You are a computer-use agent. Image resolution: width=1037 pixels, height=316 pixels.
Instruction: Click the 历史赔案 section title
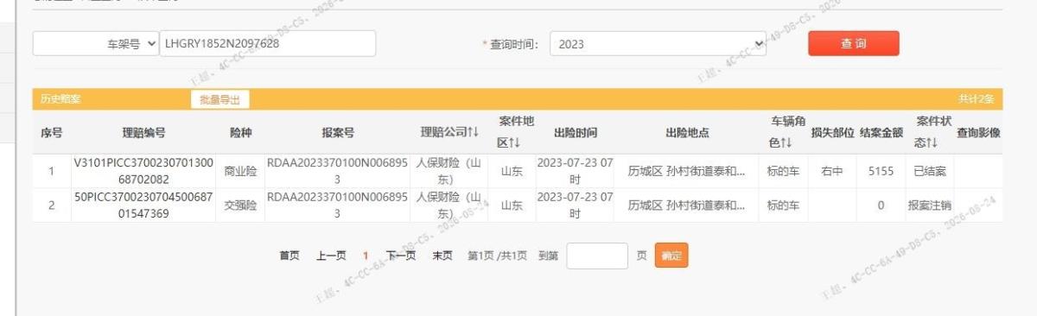pos(60,99)
